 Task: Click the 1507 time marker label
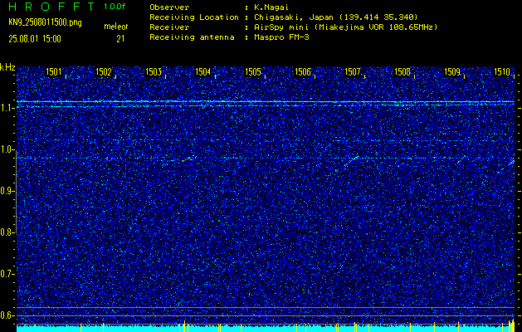coord(353,72)
